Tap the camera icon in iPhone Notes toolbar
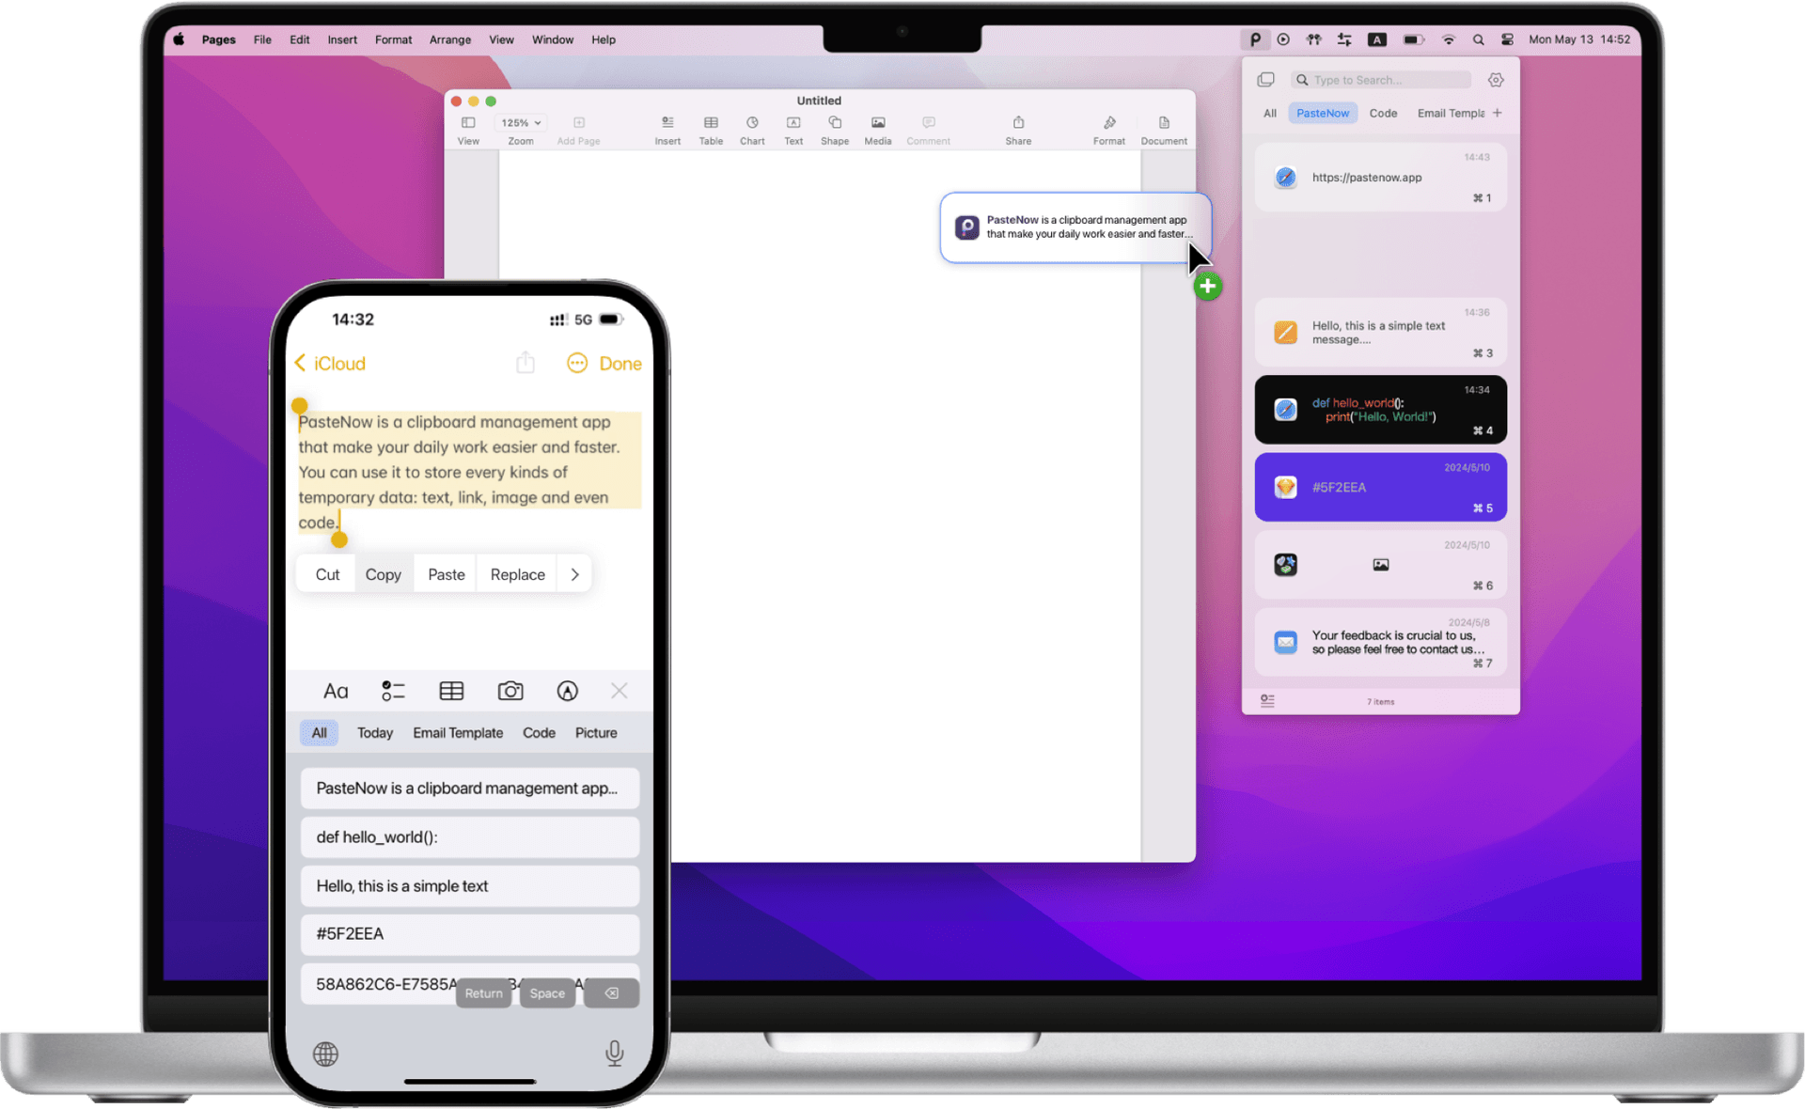This screenshot has width=1805, height=1109. pyautogui.click(x=510, y=691)
